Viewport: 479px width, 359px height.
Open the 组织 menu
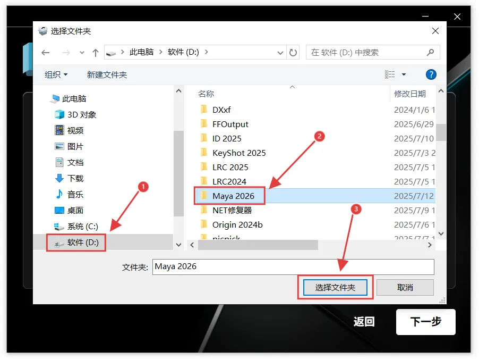point(56,74)
